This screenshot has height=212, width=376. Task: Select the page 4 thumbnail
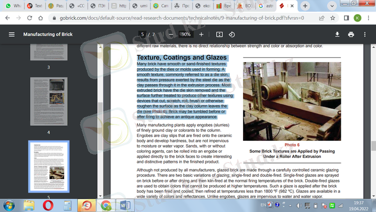pyautogui.click(x=48, y=100)
